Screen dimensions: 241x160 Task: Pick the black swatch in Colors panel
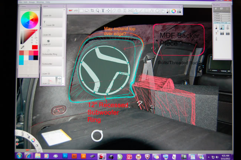[36, 58]
